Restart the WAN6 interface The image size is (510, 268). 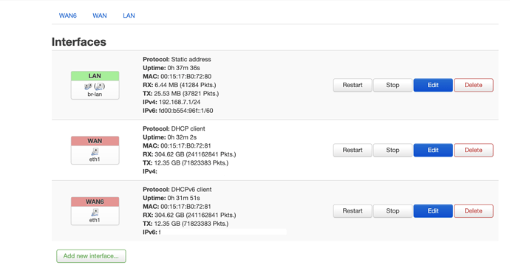[353, 211]
